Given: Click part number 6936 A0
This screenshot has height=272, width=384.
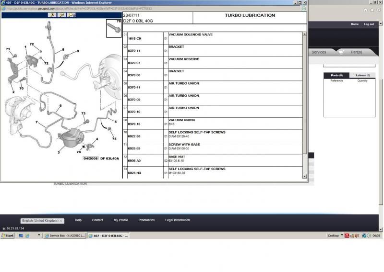Looking at the screenshot, I should pyautogui.click(x=134, y=161).
